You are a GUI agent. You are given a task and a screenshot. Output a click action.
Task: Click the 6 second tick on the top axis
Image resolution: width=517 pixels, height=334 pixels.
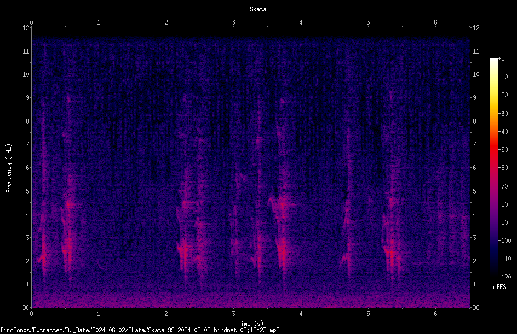[435, 22]
